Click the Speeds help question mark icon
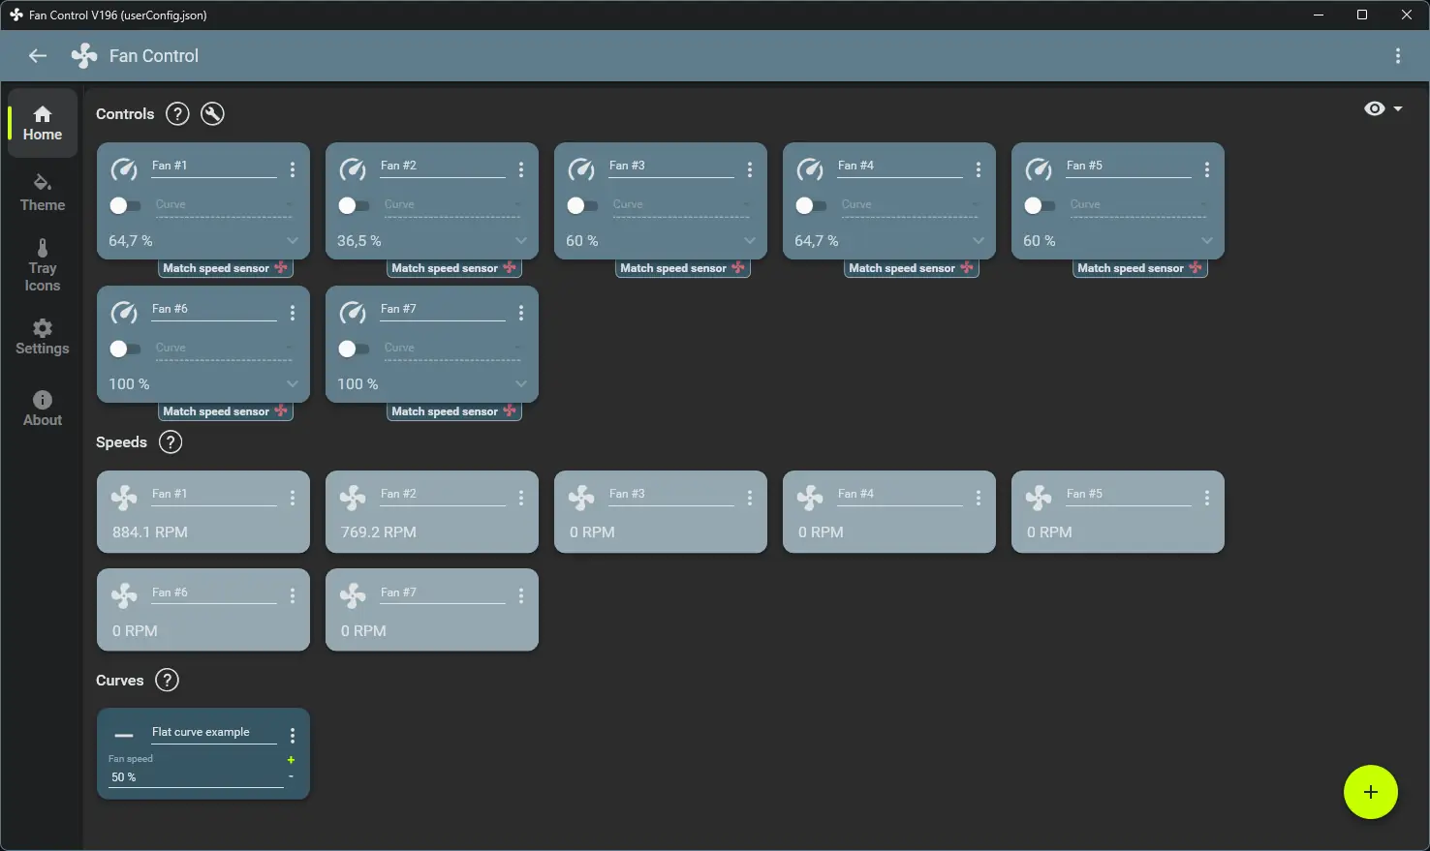 pyautogui.click(x=171, y=442)
